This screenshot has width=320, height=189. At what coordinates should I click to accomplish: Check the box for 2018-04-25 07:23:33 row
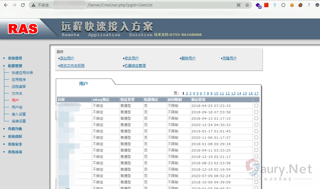click(256, 105)
